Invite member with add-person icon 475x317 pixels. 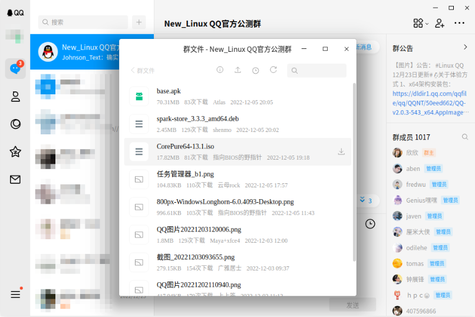pos(440,24)
